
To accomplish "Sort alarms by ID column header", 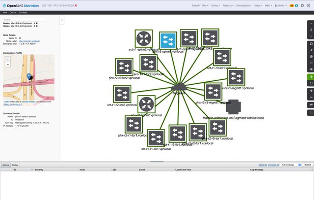I will click(x=15, y=170).
